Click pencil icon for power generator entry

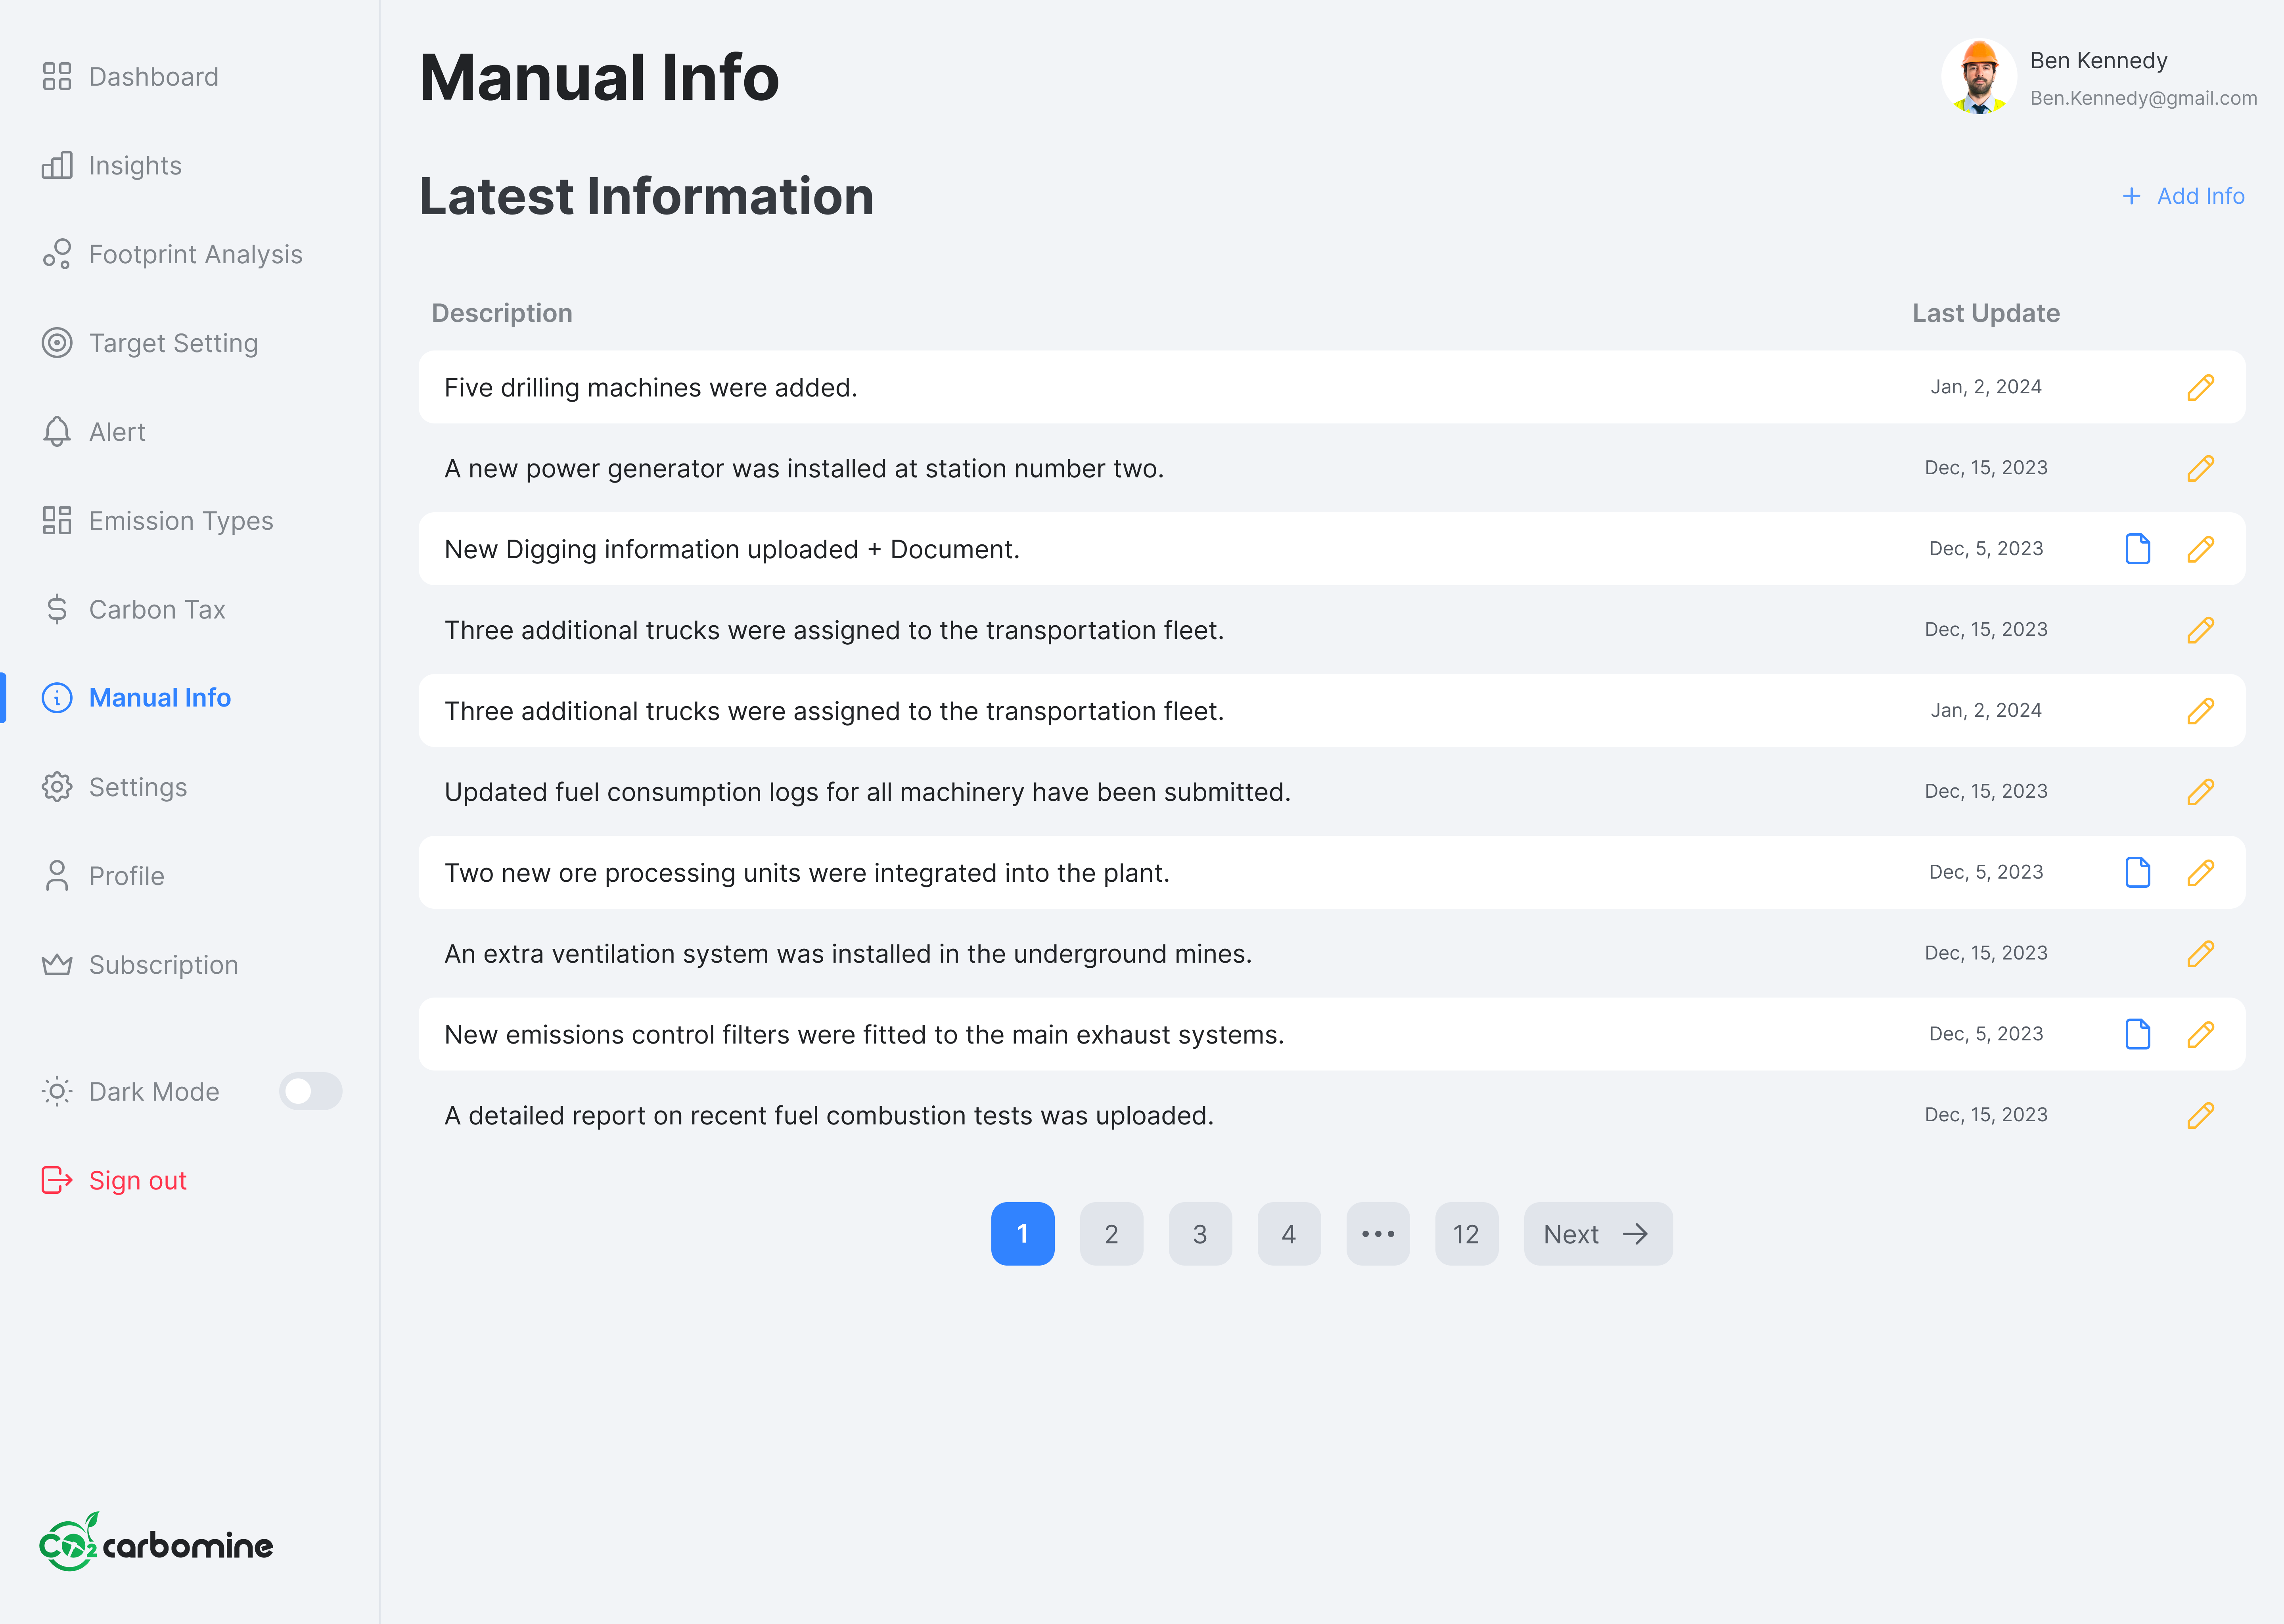[x=2200, y=468]
